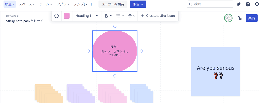Open the pink fill color swatch

point(67,16)
